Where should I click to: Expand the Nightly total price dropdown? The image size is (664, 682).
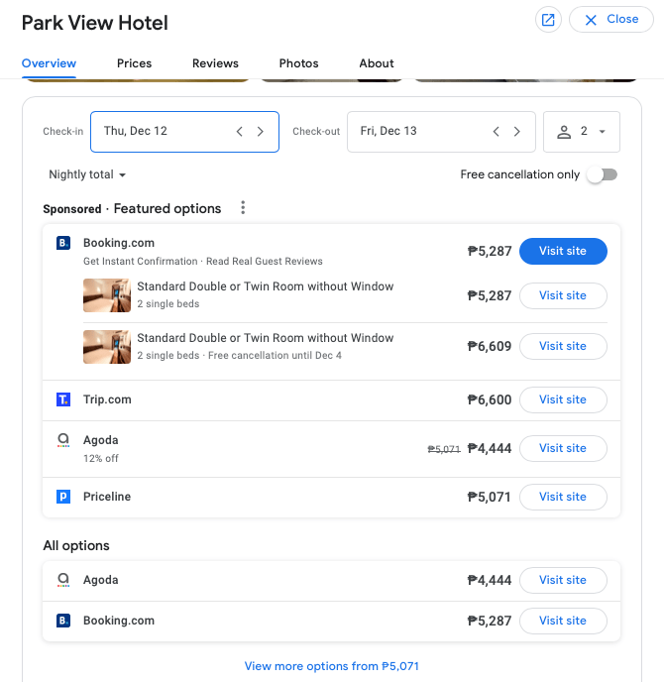[x=87, y=174]
